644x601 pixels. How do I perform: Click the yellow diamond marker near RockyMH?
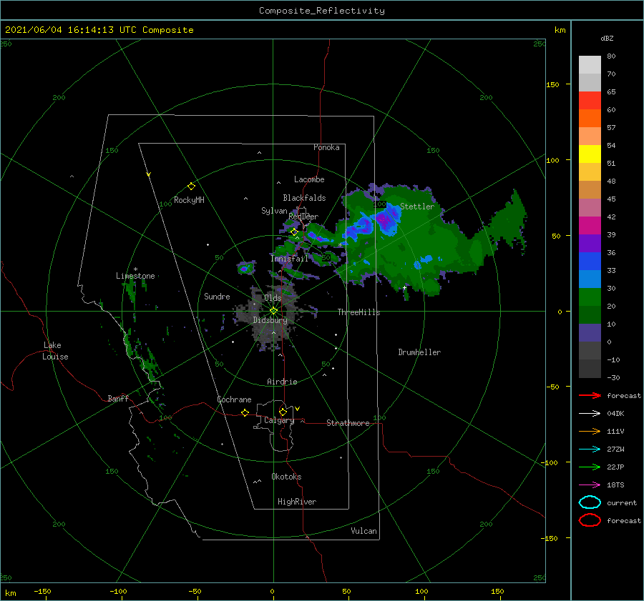tap(191, 187)
